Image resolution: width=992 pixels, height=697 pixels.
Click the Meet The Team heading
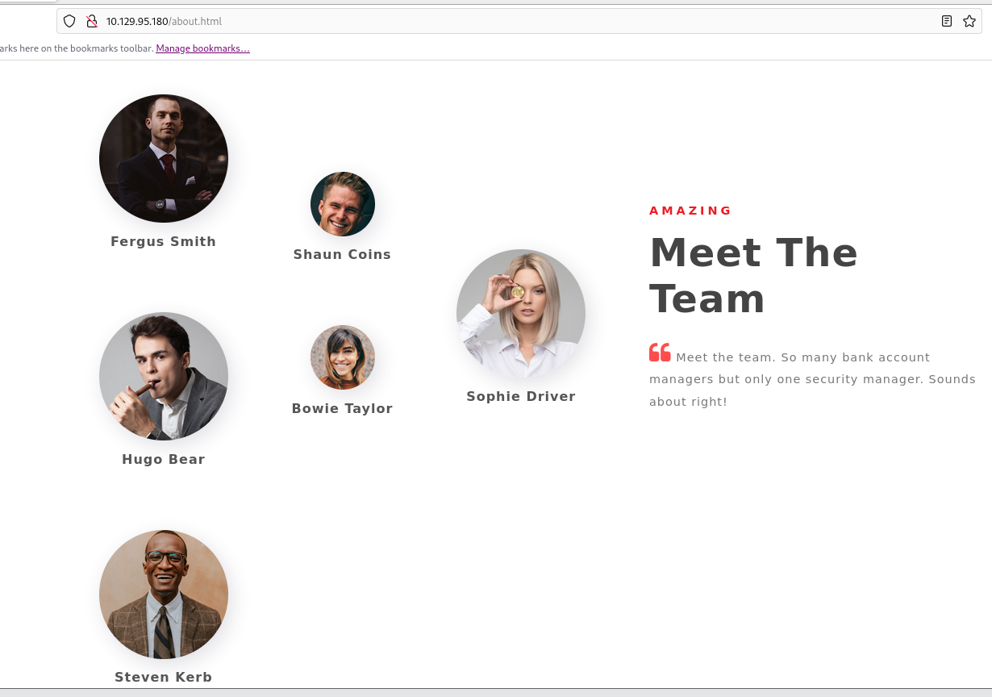pos(753,275)
